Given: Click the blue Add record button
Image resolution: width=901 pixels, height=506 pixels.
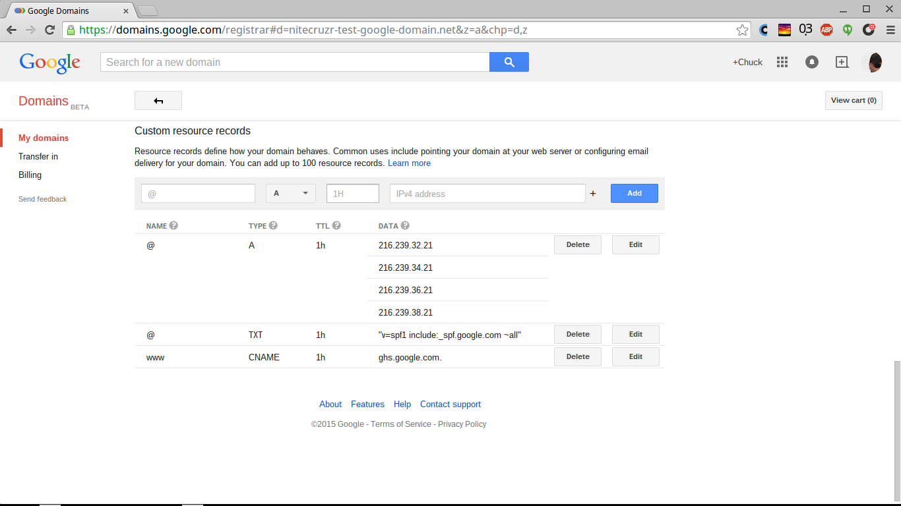Looking at the screenshot, I should click(635, 193).
